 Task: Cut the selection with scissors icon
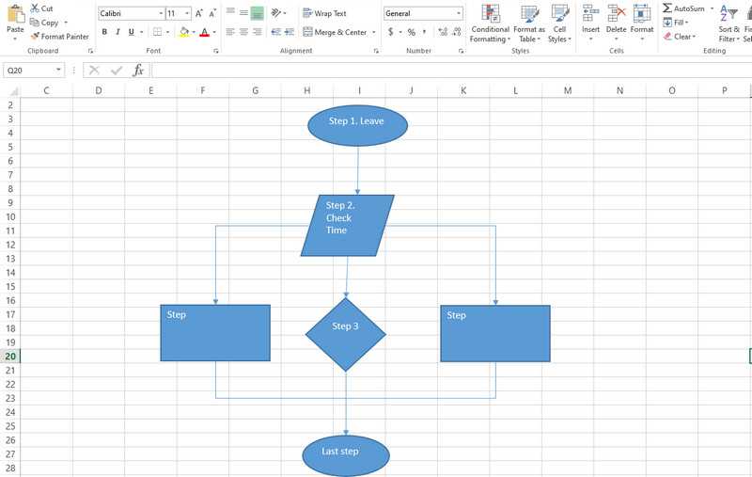(x=35, y=8)
